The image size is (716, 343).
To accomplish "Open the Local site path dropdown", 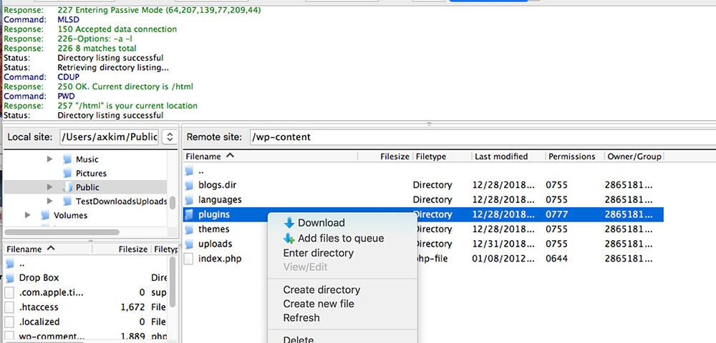I will 170,136.
